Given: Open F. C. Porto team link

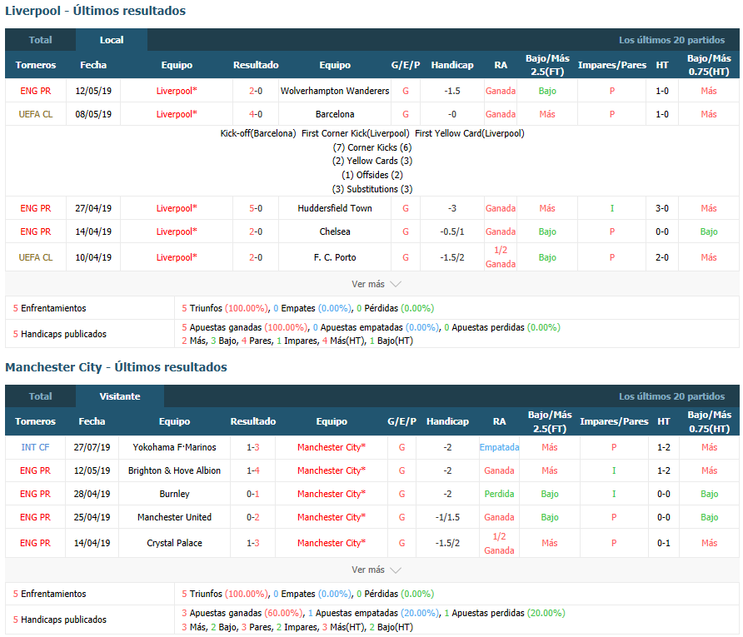Looking at the screenshot, I should [x=335, y=257].
